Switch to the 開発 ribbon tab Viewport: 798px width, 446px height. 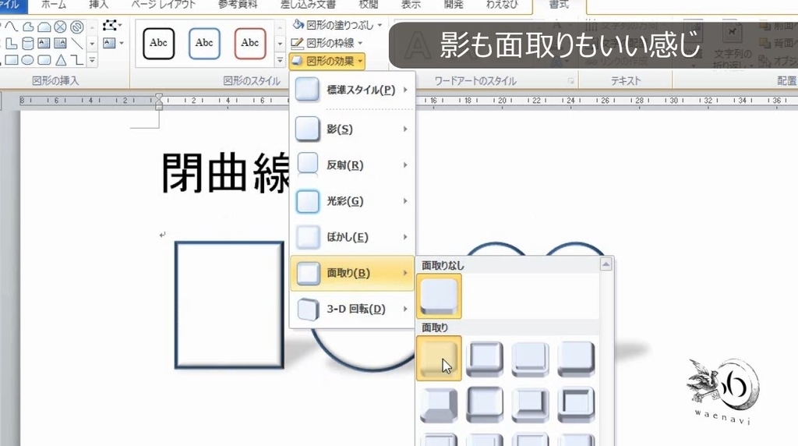tap(454, 5)
